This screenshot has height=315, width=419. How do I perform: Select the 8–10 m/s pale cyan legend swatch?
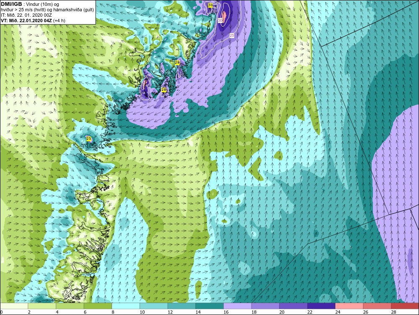(126, 306)
